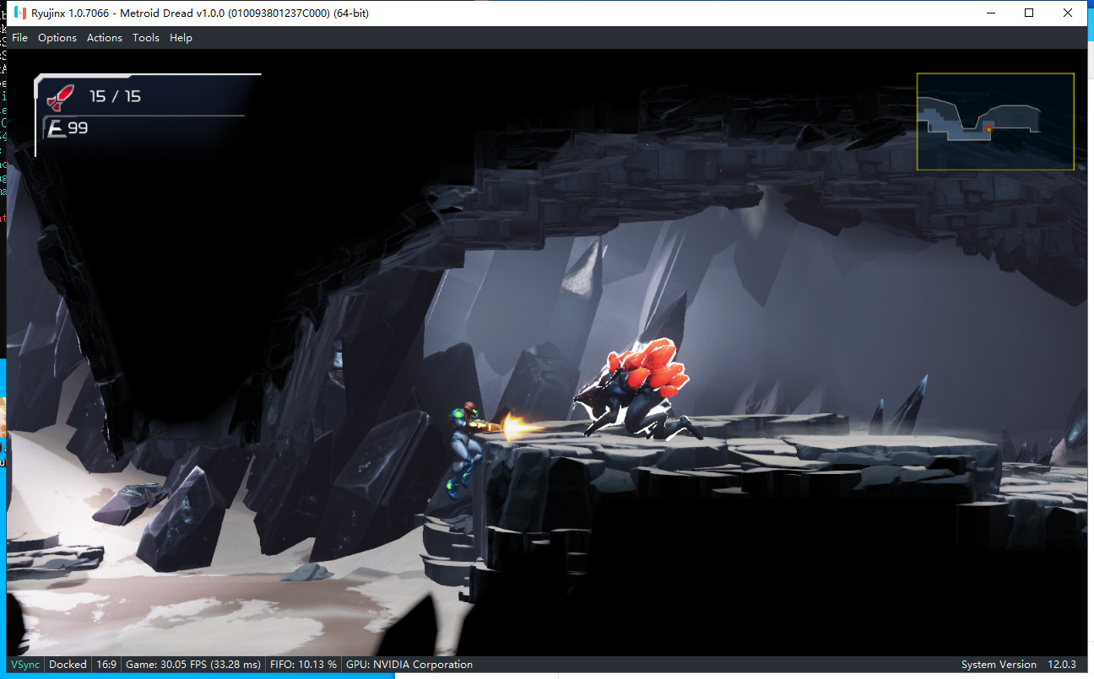This screenshot has height=679, width=1094.
Task: Click the energy E icon in HUD
Action: (x=57, y=128)
